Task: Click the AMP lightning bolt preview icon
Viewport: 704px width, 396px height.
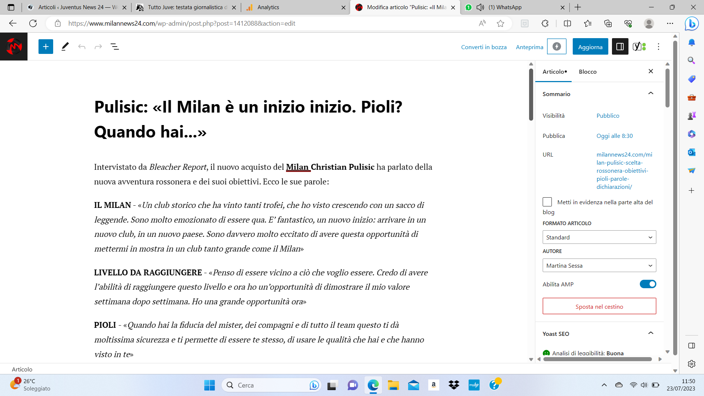Action: [557, 47]
